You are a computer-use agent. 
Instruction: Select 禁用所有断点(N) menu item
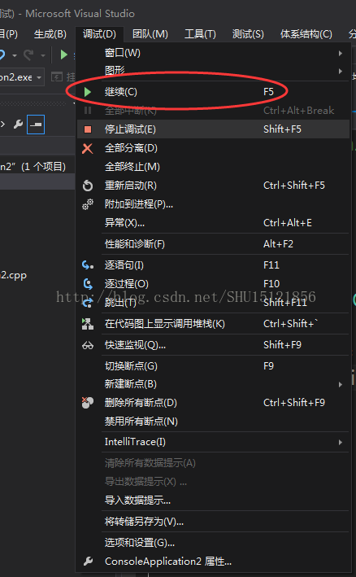click(212, 422)
